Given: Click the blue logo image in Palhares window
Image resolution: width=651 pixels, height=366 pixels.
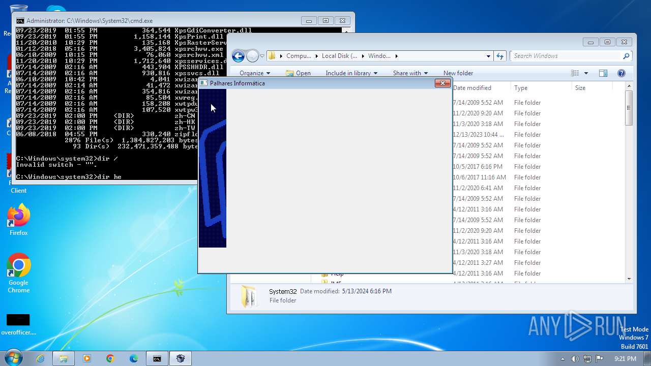Looking at the screenshot, I should click(213, 168).
